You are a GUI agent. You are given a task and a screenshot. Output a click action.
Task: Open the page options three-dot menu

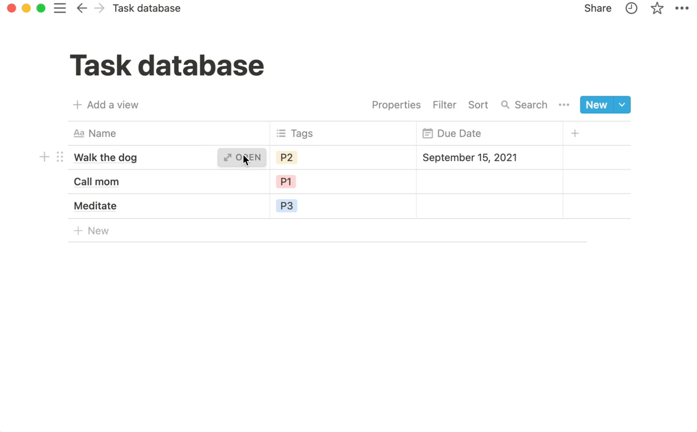tap(682, 8)
